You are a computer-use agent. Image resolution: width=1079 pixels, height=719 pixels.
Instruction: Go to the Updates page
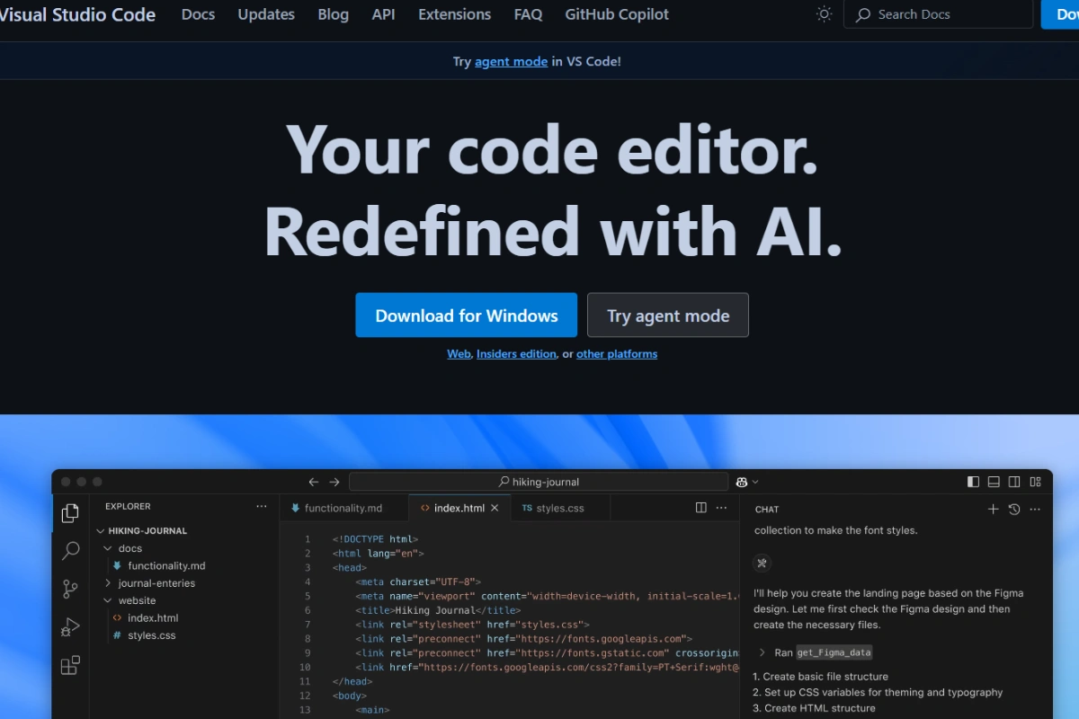click(266, 14)
